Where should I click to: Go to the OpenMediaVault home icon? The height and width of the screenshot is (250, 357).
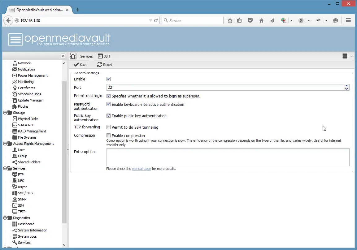tap(73, 56)
